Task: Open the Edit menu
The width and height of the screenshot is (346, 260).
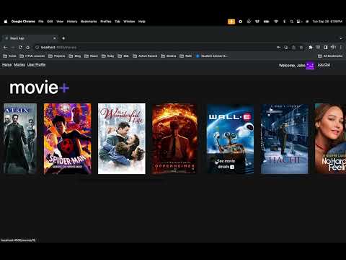Action: coord(50,22)
